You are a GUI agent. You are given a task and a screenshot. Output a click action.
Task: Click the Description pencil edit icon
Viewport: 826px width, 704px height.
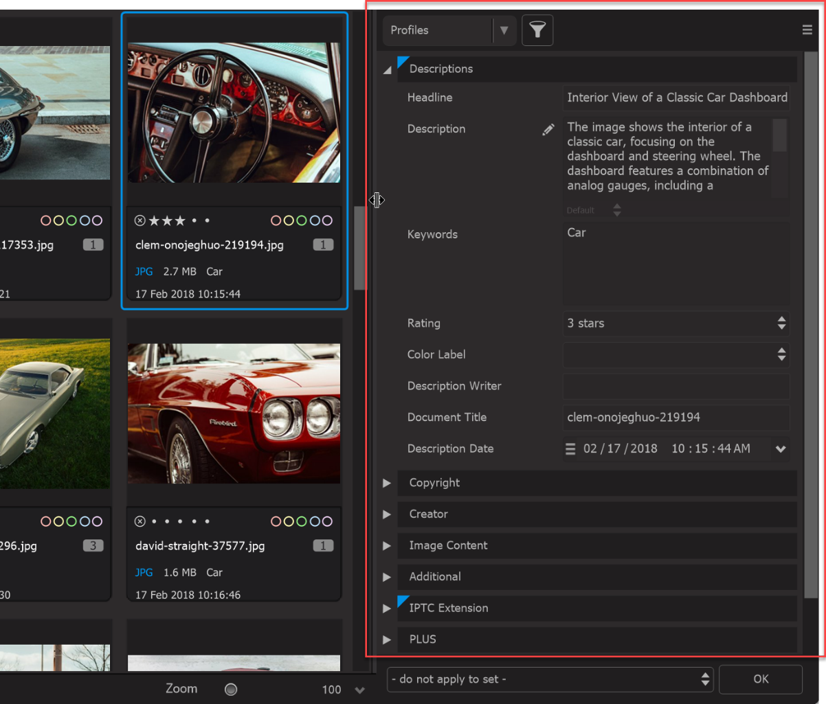click(x=548, y=129)
